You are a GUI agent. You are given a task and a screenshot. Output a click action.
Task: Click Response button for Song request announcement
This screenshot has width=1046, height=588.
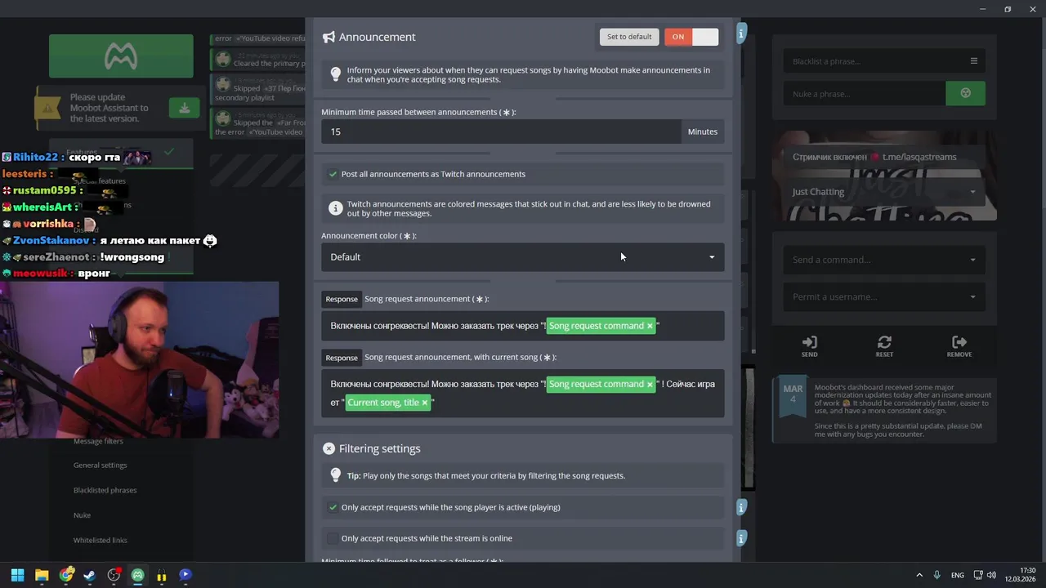[x=342, y=299]
